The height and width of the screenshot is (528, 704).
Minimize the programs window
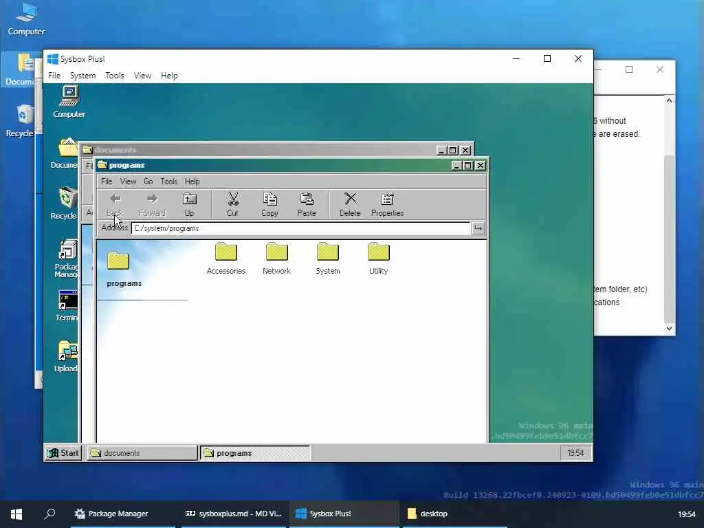pos(456,165)
